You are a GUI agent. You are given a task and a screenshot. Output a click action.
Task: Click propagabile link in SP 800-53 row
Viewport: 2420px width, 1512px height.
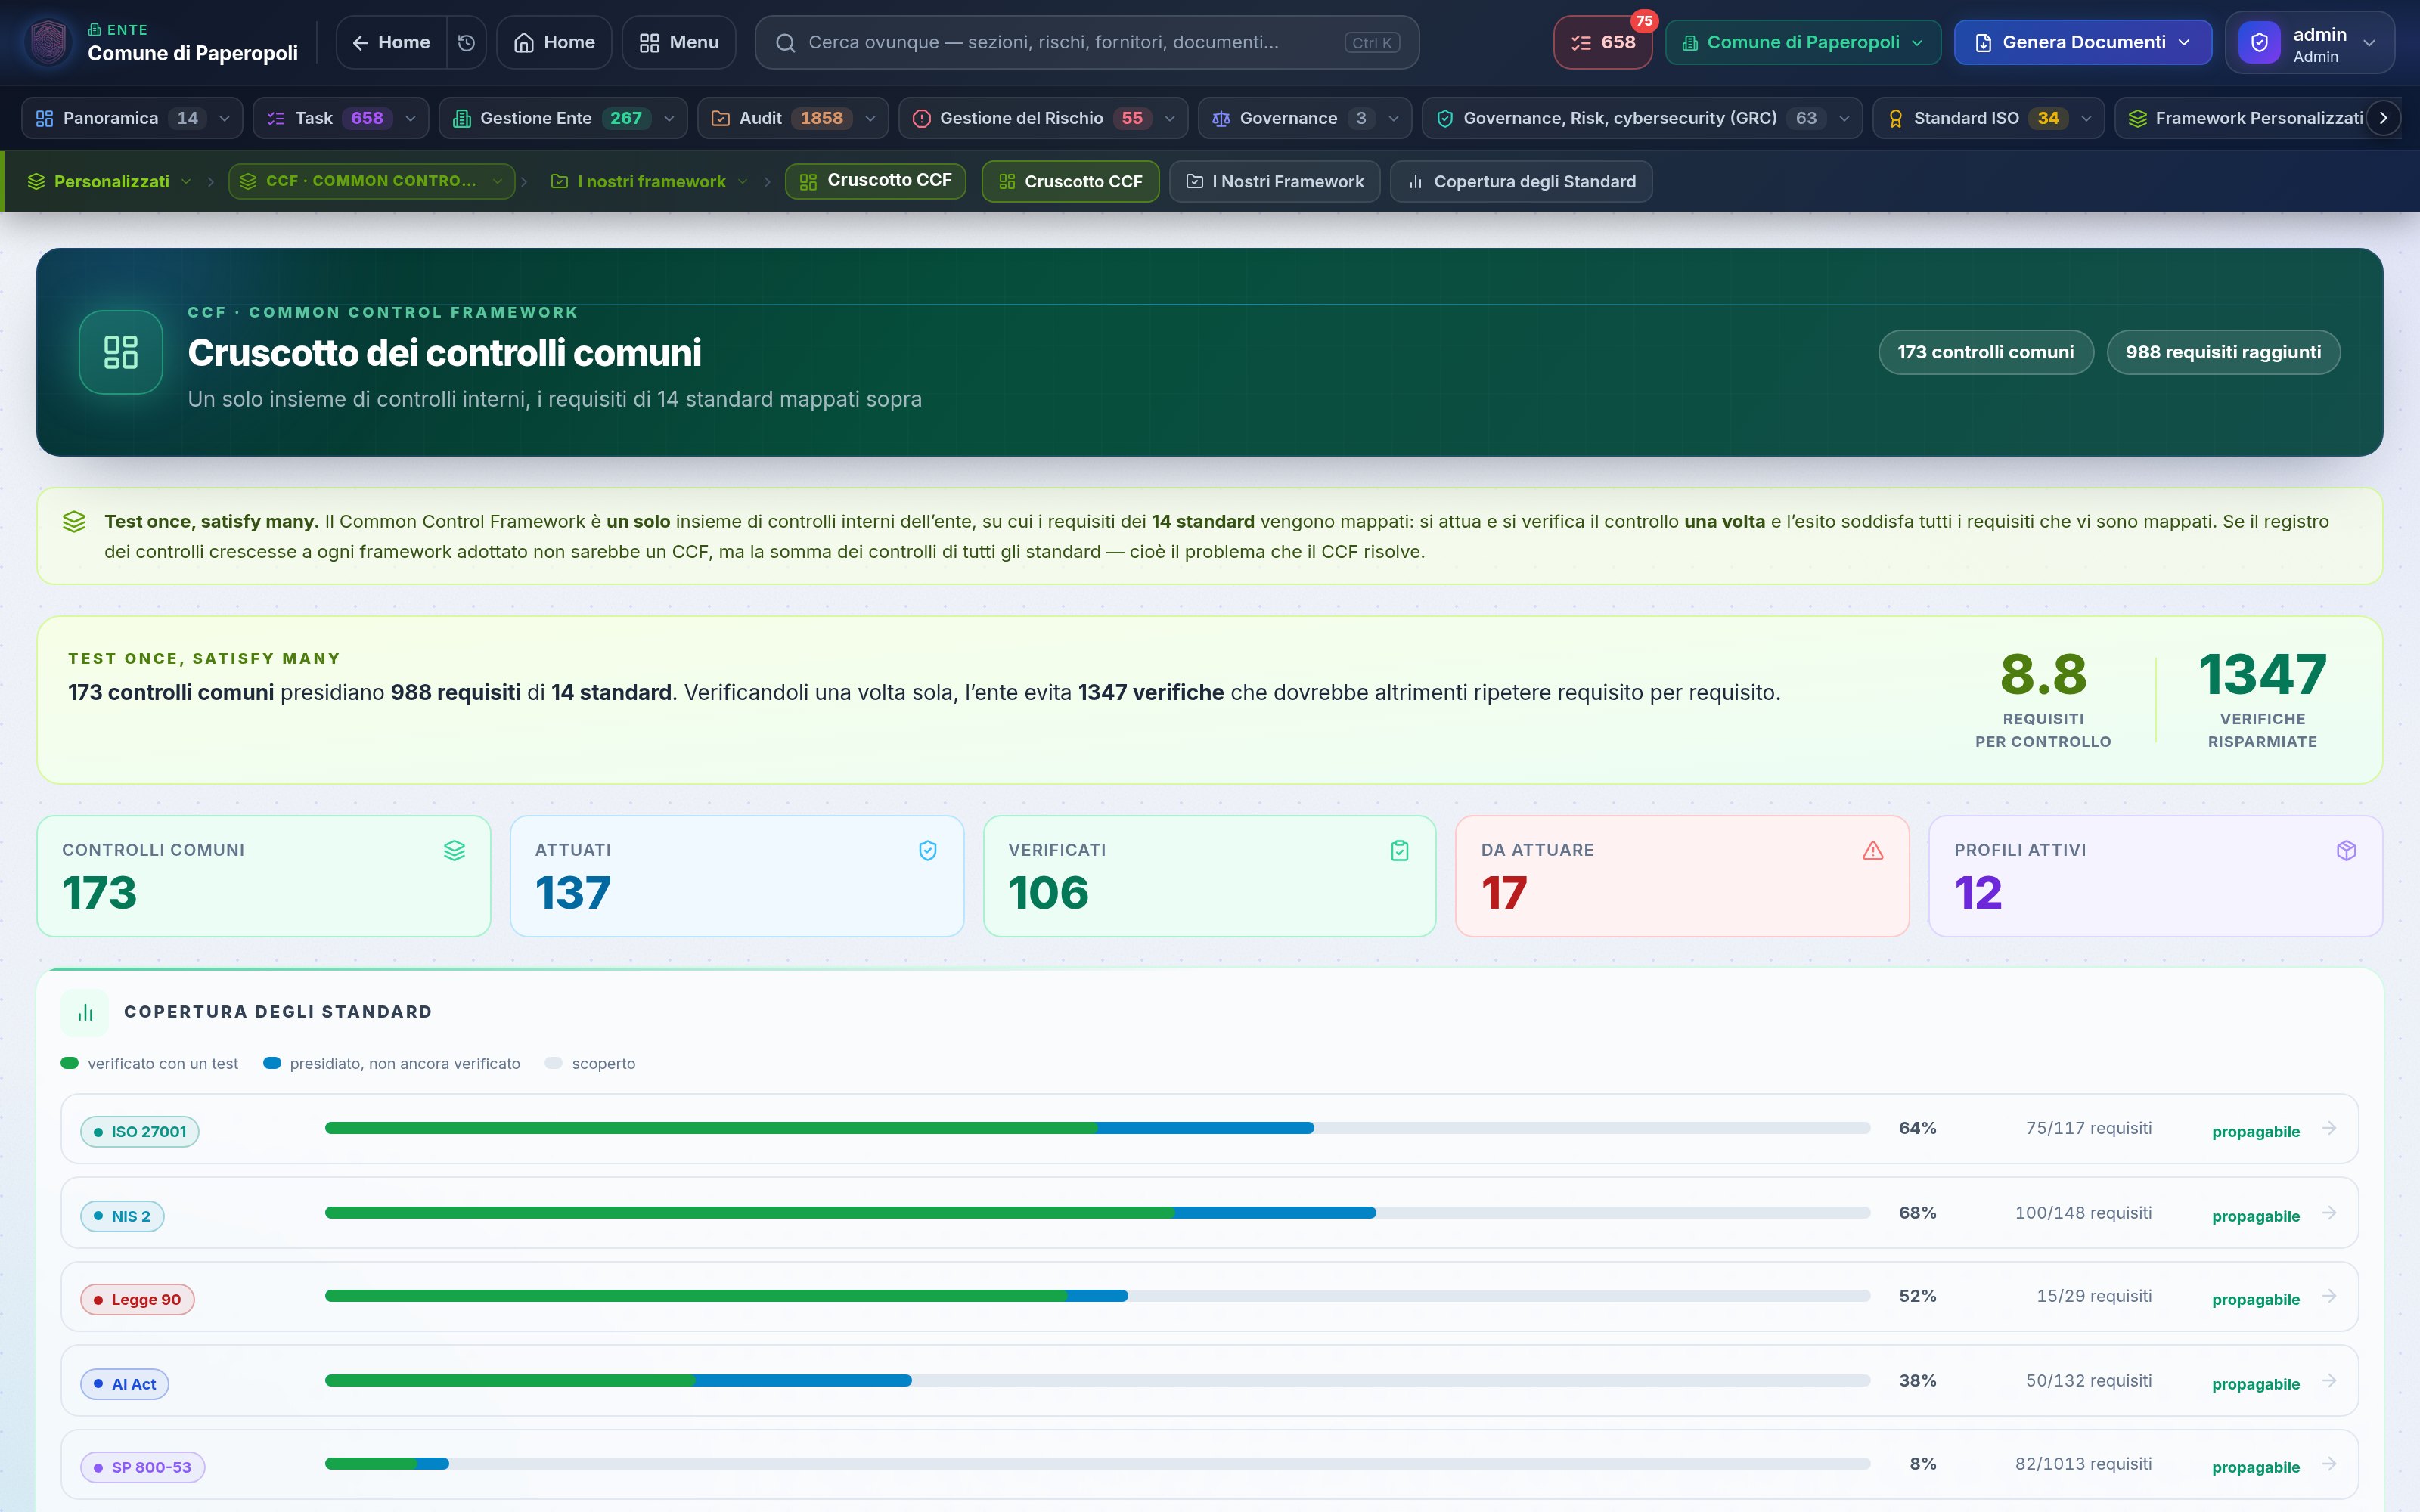click(2255, 1467)
